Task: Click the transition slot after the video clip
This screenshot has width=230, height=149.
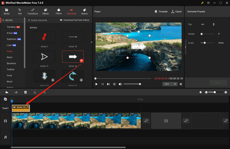Action: (x=146, y=121)
